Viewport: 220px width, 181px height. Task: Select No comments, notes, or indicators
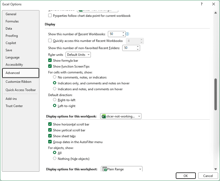pyautogui.click(x=55, y=77)
